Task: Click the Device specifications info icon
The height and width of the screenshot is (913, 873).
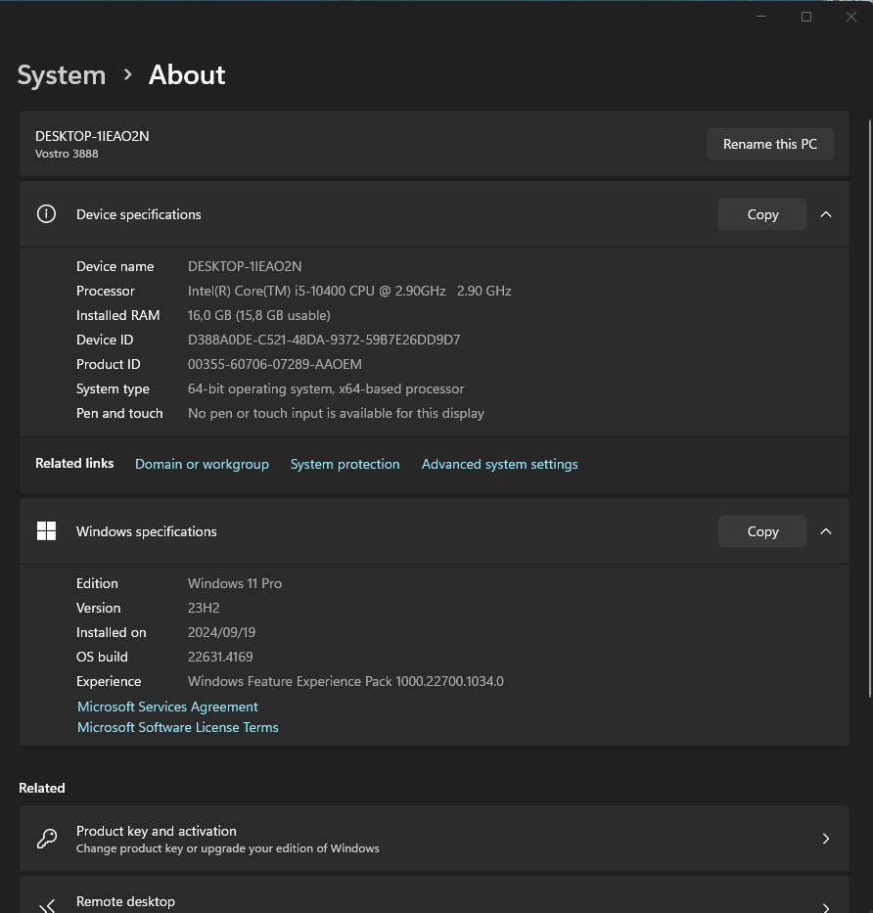Action: click(46, 213)
